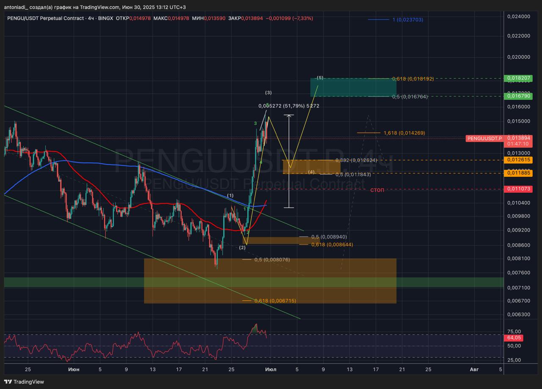Select the Elliott wave label (2)
542x389 pixels.
(242, 247)
